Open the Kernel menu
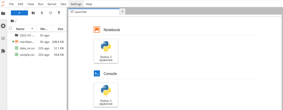Viewport: 283px width, 110px height. [52, 4]
